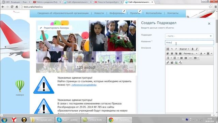Open the Новости menu item
This screenshot has width=218, height=123.
pyautogui.click(x=99, y=13)
